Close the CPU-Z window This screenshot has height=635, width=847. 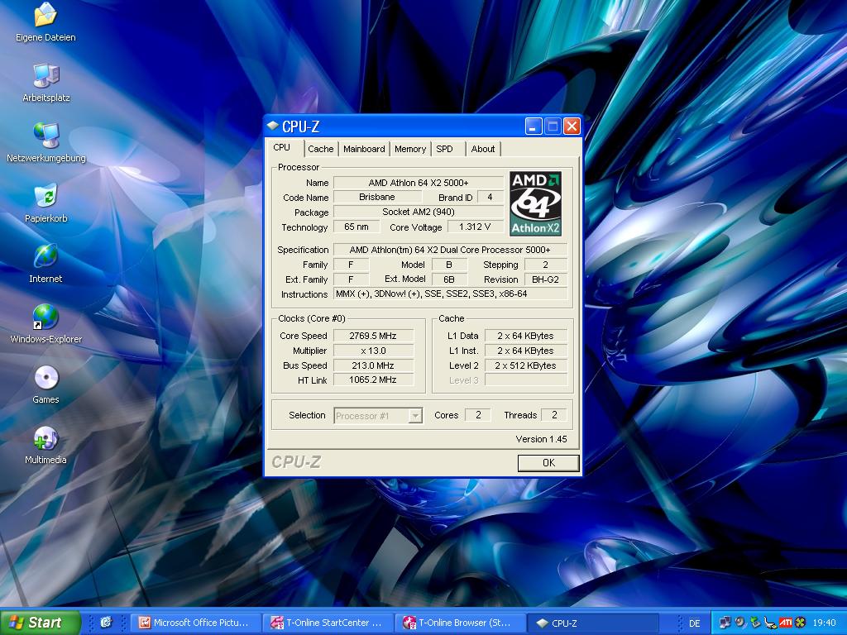pos(572,127)
